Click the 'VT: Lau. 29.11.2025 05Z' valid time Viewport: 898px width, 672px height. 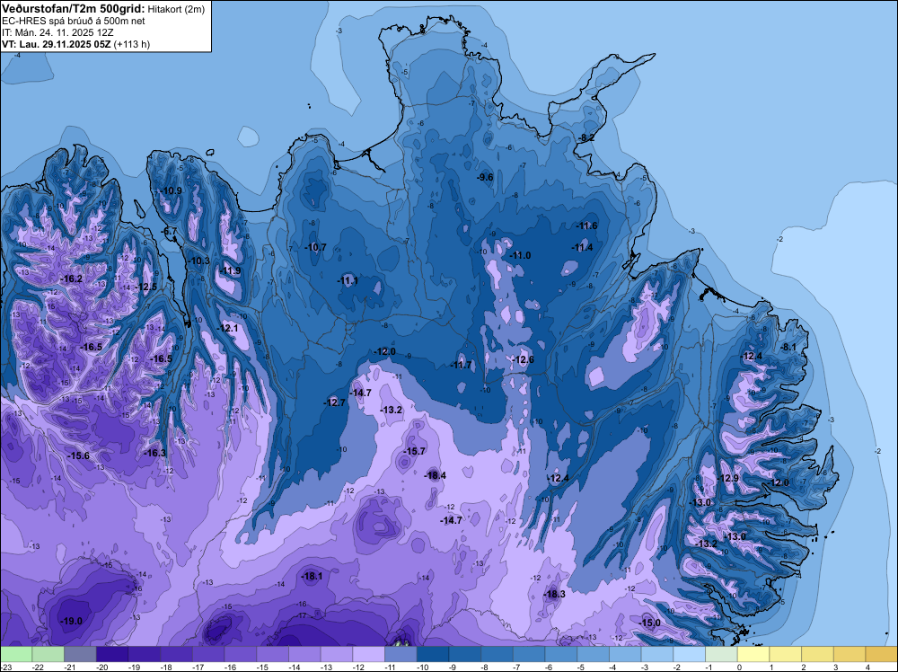[x=57, y=44]
